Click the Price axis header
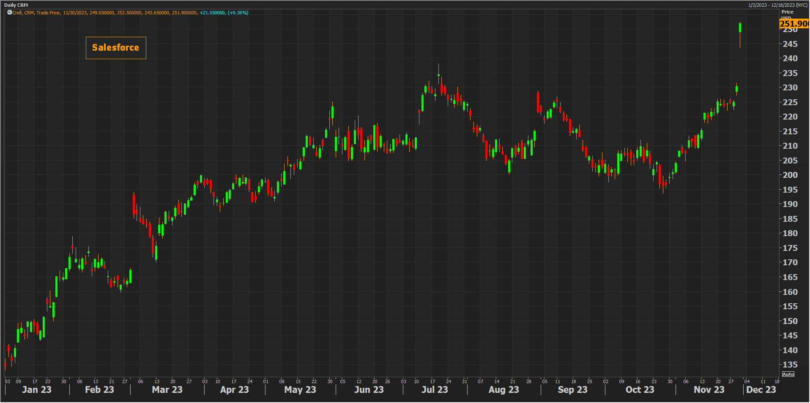 tap(787, 12)
